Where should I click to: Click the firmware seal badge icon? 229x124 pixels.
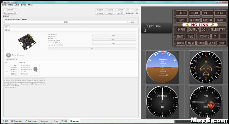click(x=35, y=70)
